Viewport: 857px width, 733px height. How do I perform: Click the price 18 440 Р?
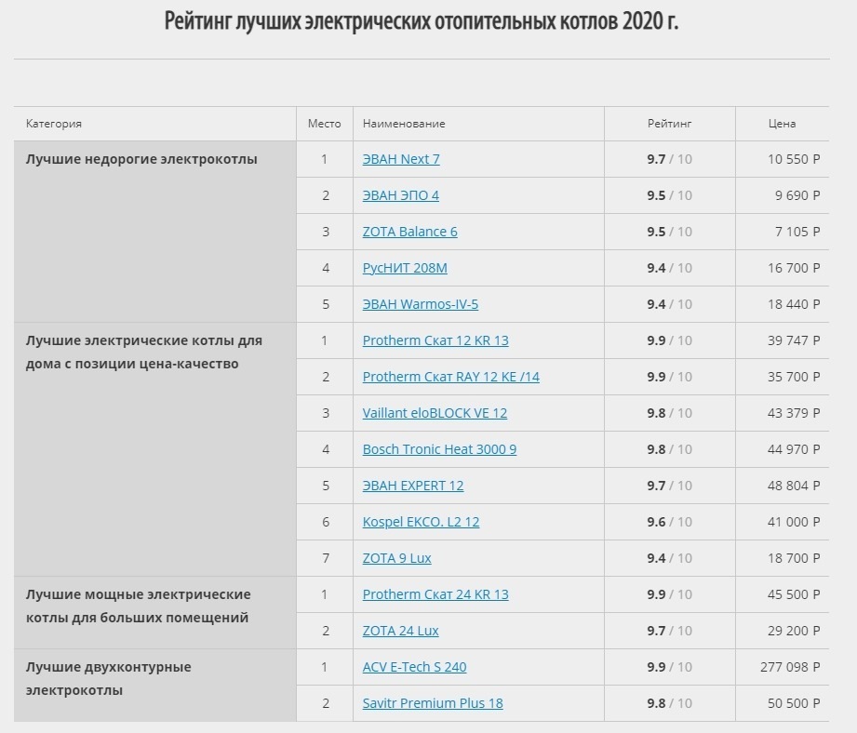click(x=794, y=304)
